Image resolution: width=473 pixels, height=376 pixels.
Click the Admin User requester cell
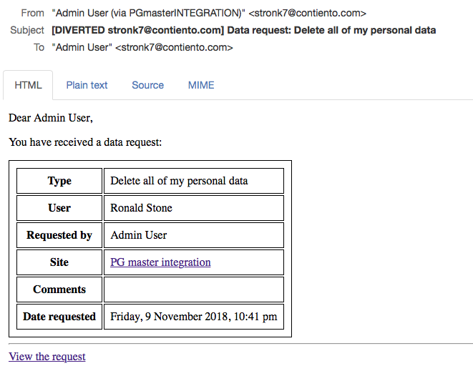click(194, 235)
